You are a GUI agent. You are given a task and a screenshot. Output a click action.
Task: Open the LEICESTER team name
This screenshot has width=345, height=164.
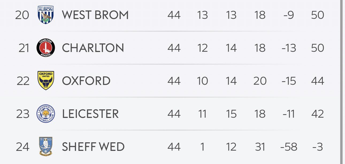[90, 114]
